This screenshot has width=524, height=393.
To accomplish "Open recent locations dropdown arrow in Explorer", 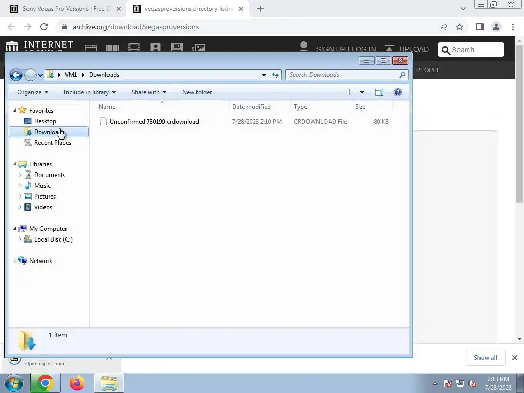I will click(40, 75).
